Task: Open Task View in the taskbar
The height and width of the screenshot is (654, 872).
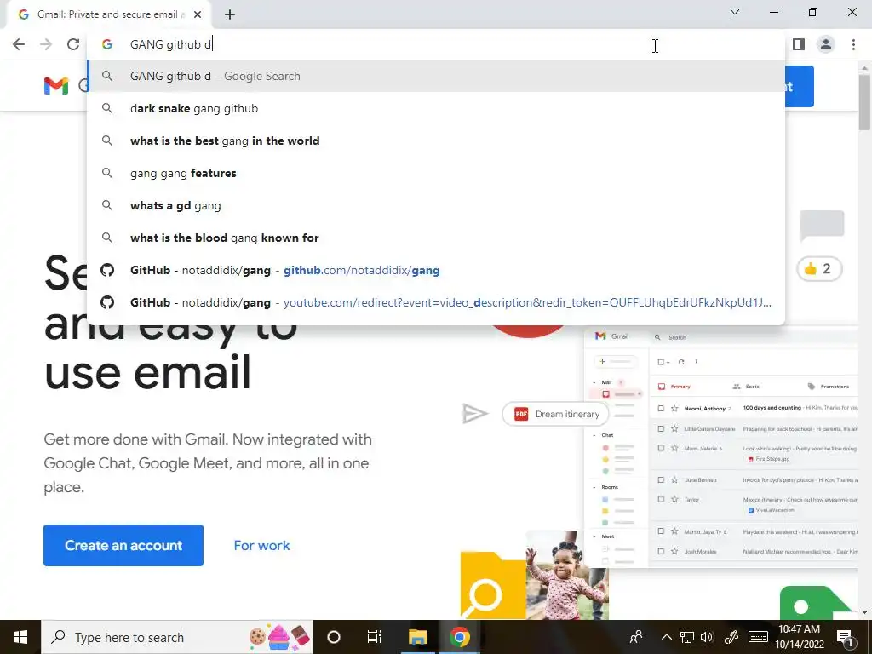Action: pyautogui.click(x=375, y=637)
